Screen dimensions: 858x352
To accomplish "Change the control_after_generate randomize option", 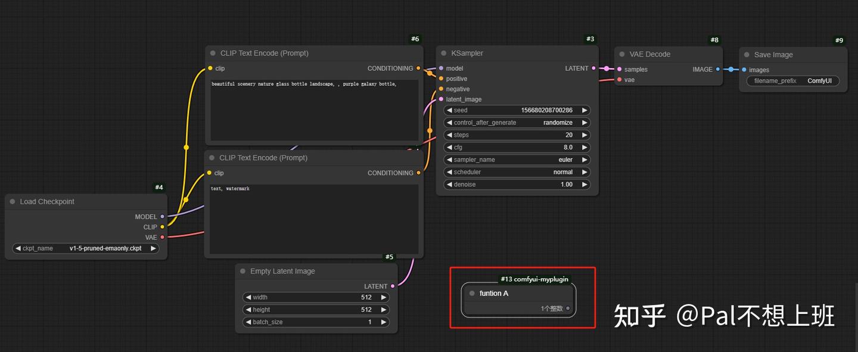I will click(x=516, y=122).
